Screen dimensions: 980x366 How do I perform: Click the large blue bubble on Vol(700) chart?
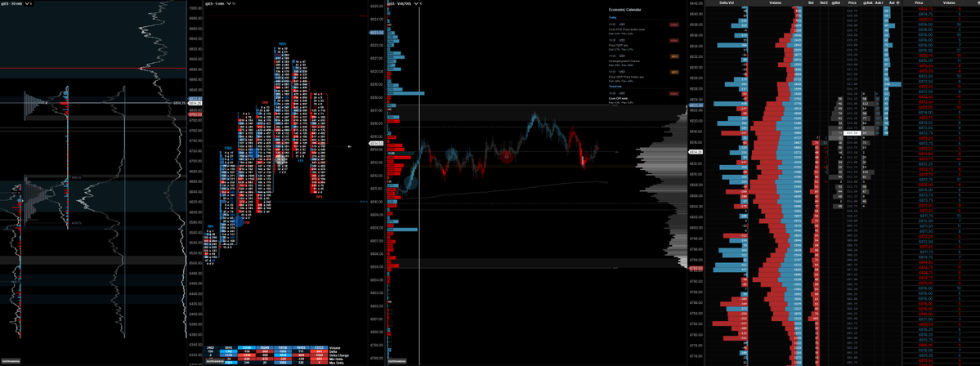[411, 182]
